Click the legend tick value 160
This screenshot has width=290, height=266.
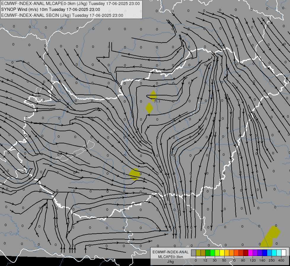pos(262,260)
